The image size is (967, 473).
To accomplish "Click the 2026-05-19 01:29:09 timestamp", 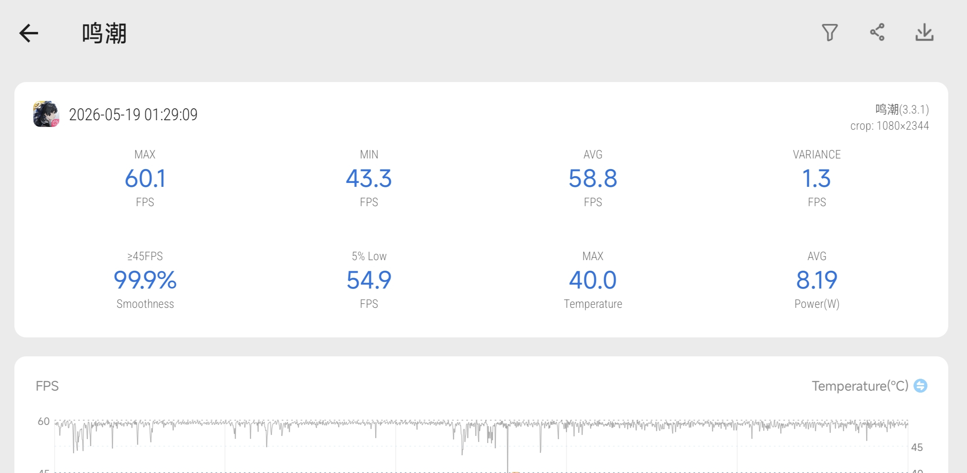I will 133,114.
